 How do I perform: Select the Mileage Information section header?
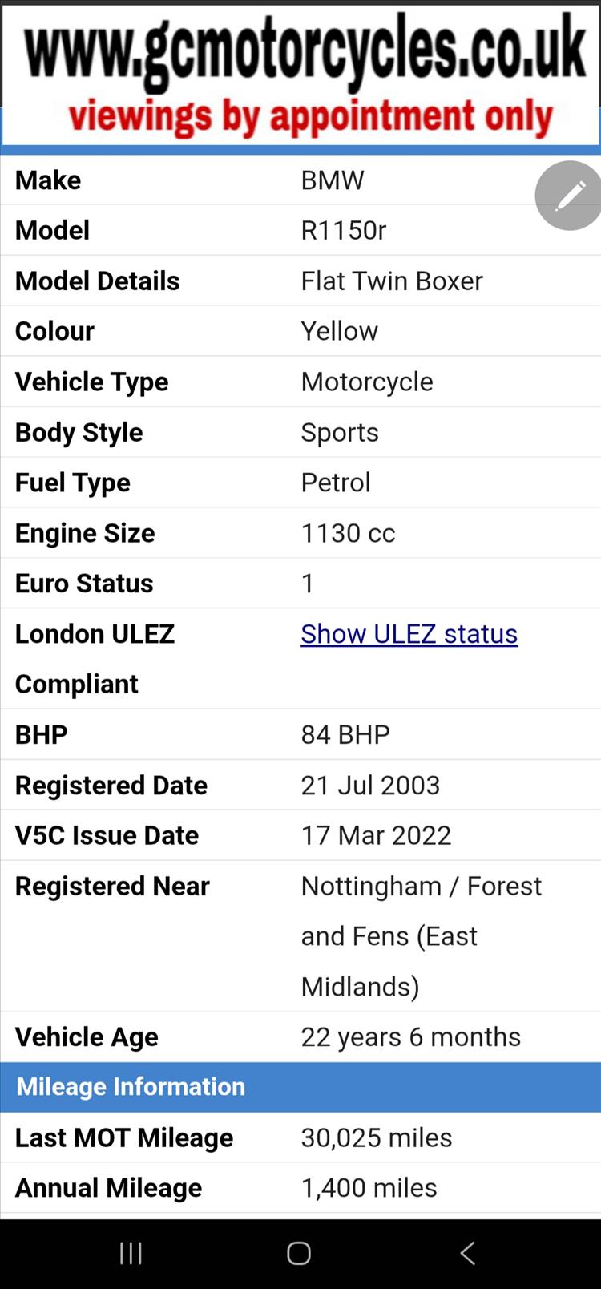(x=131, y=1087)
